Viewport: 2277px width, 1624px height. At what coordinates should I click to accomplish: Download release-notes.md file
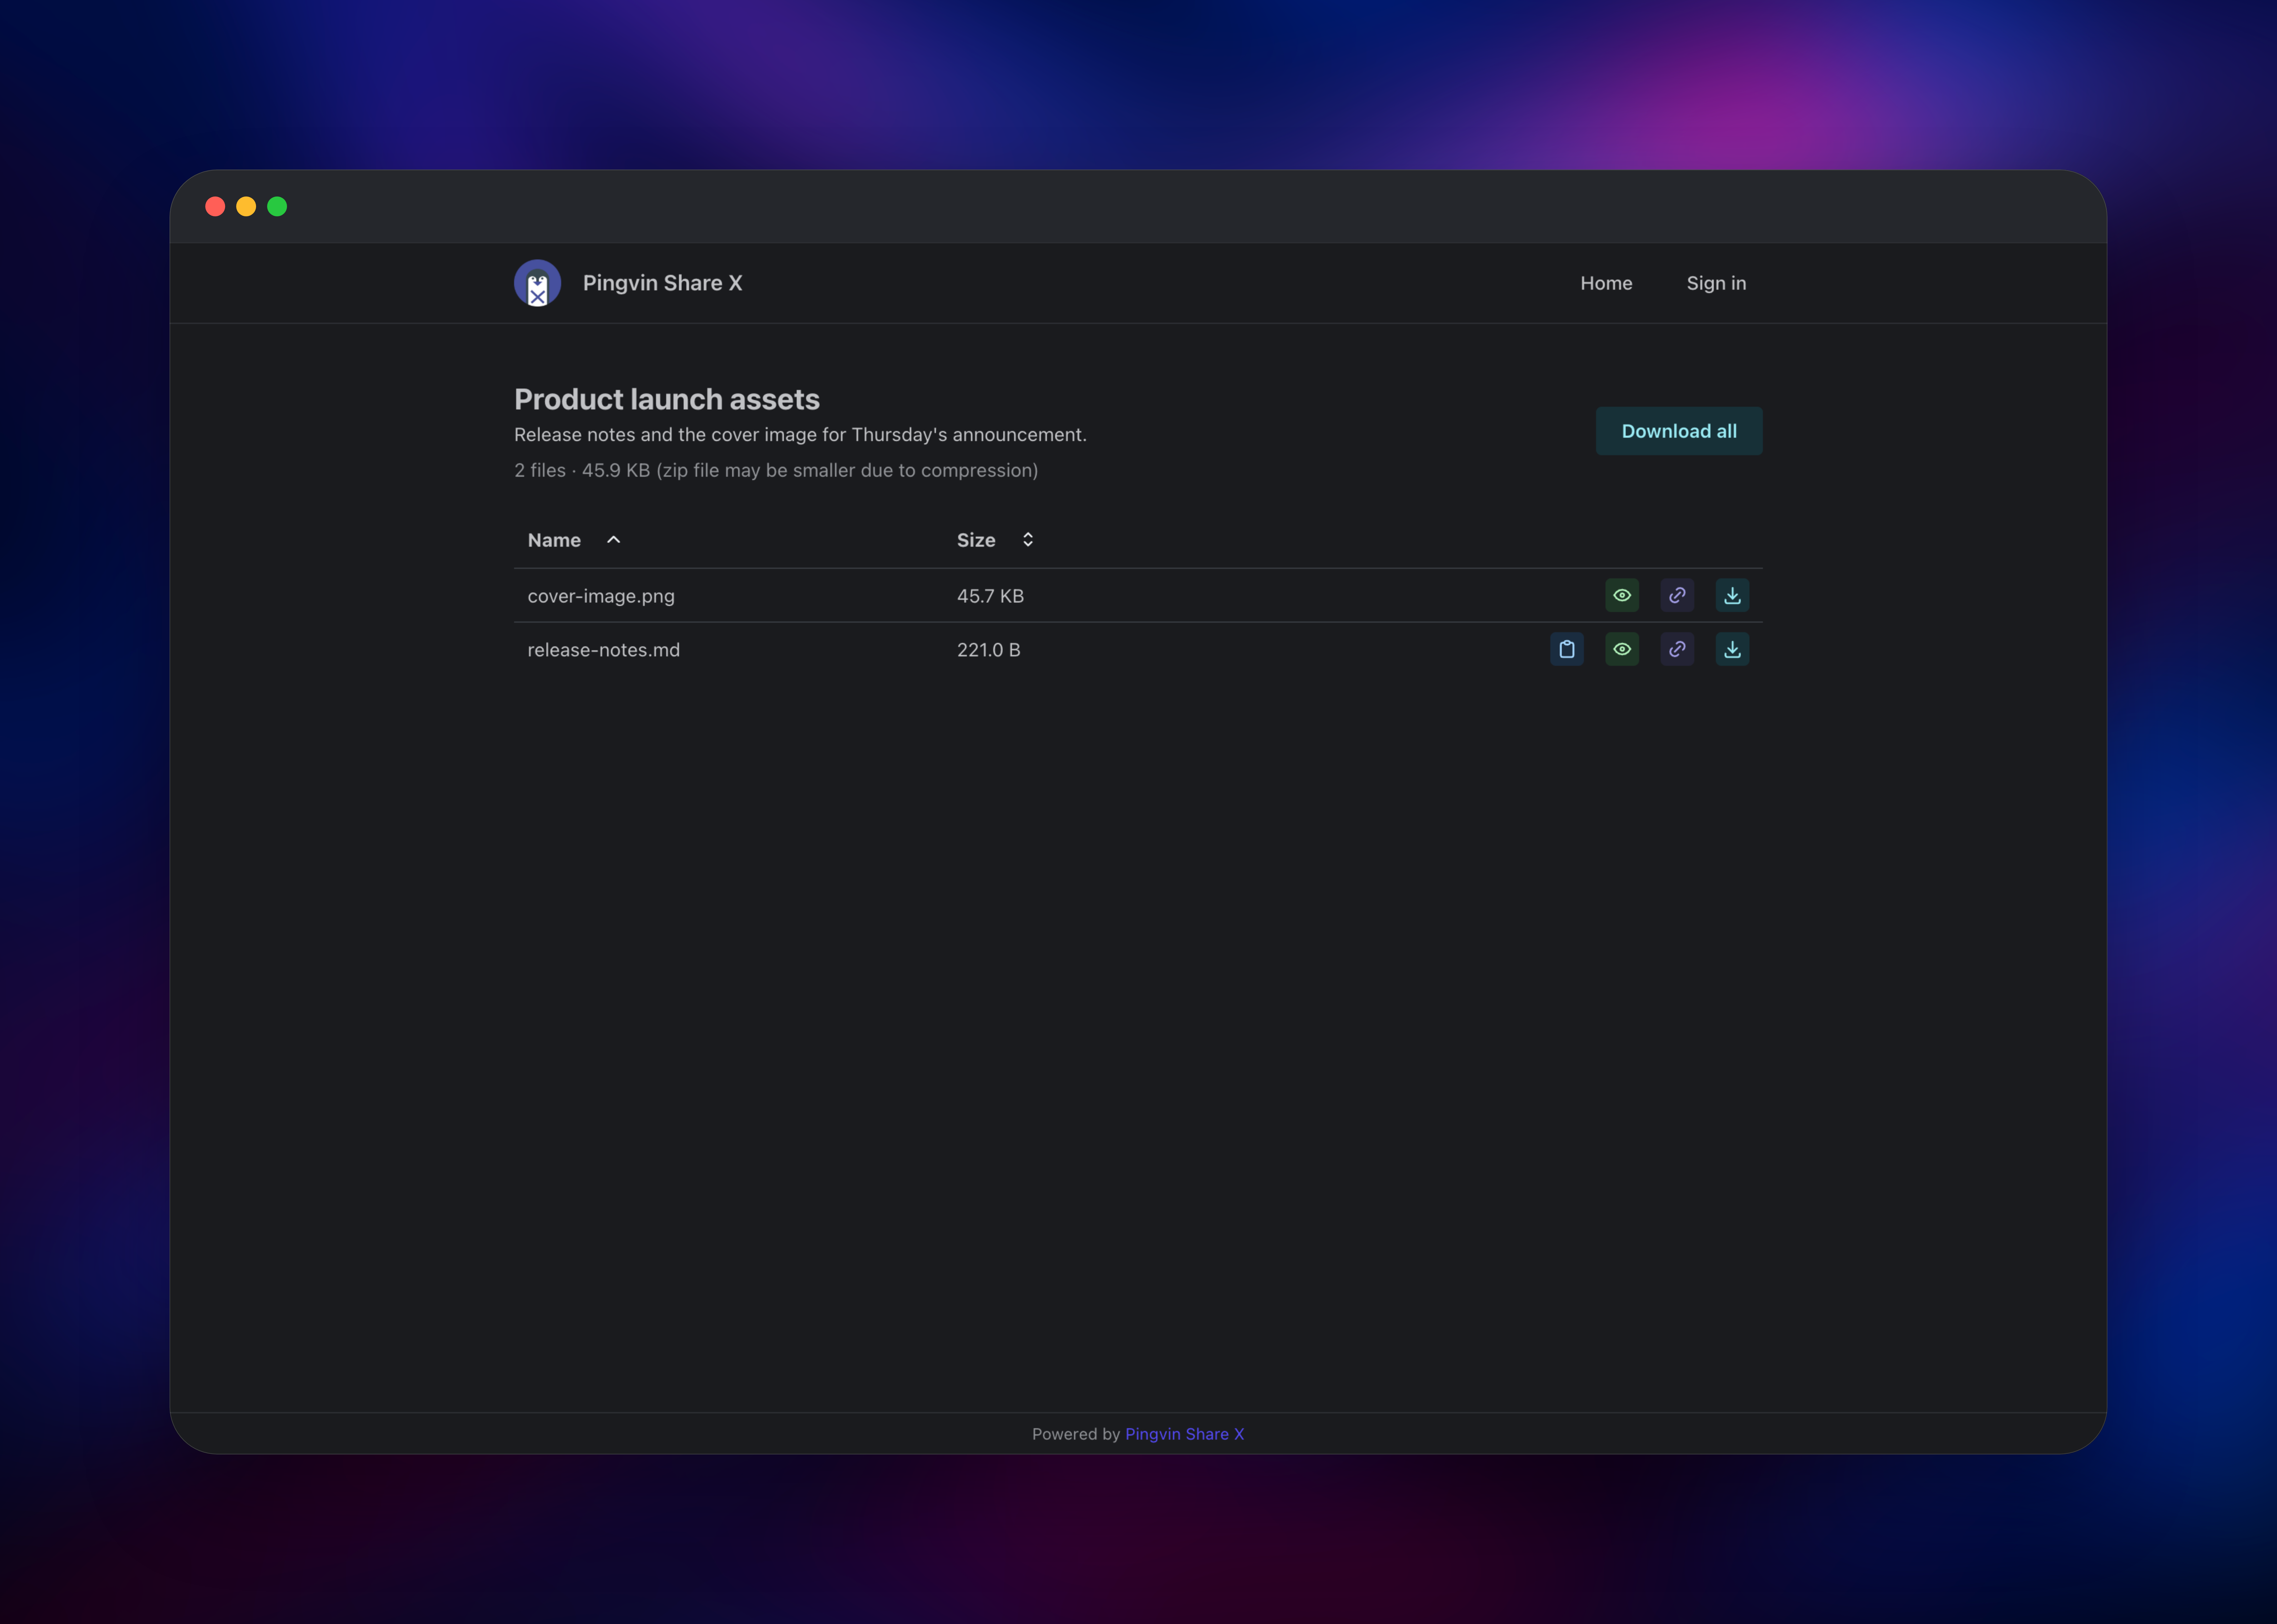1732,649
